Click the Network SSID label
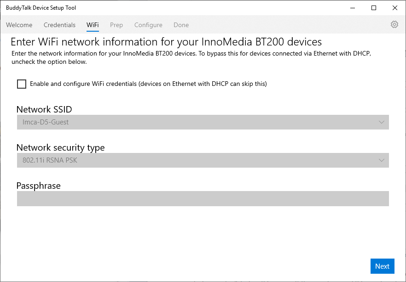This screenshot has height=282, width=406. [x=44, y=109]
